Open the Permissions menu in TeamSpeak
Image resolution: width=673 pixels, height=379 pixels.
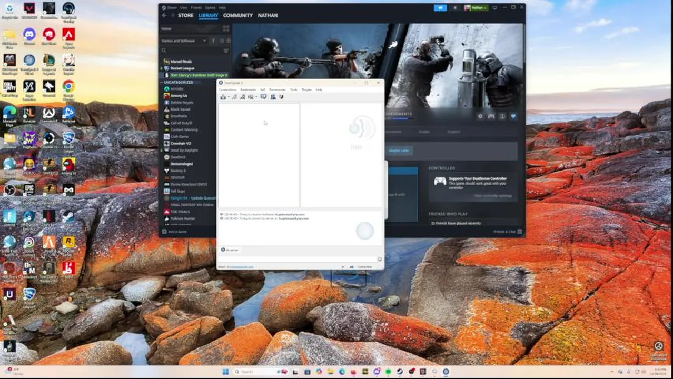pyautogui.click(x=278, y=89)
